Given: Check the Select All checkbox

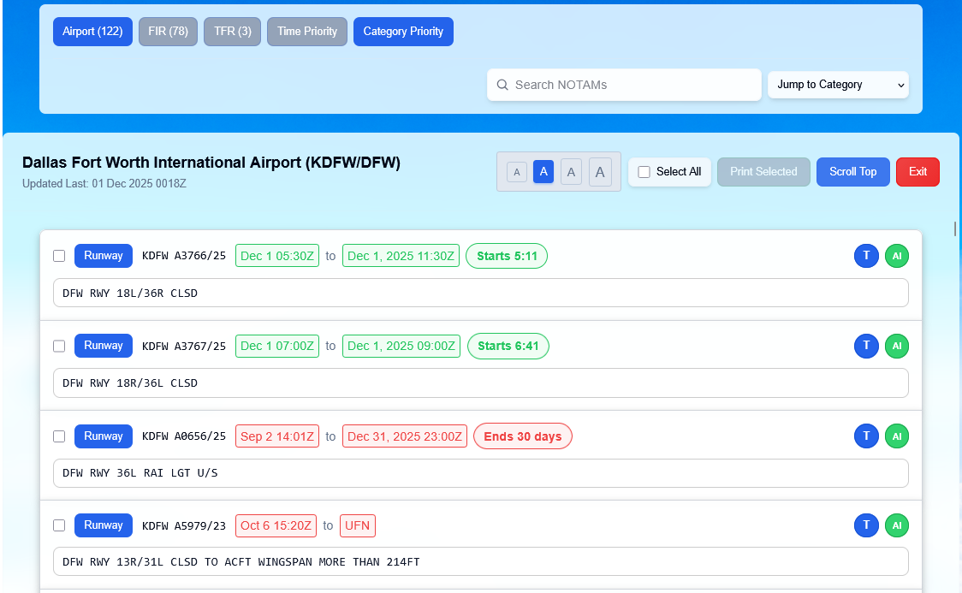Looking at the screenshot, I should coord(644,172).
